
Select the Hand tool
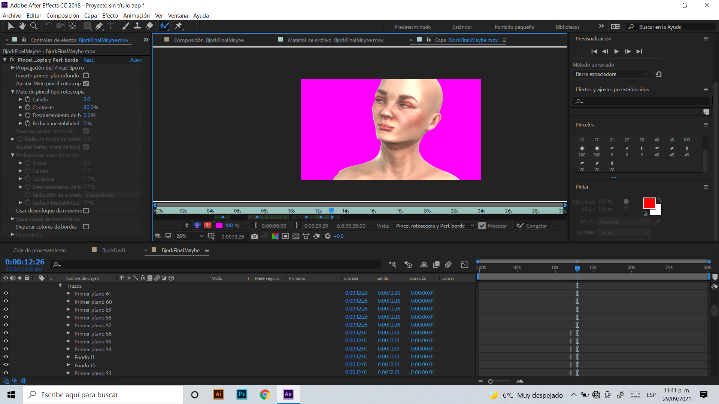(x=22, y=26)
